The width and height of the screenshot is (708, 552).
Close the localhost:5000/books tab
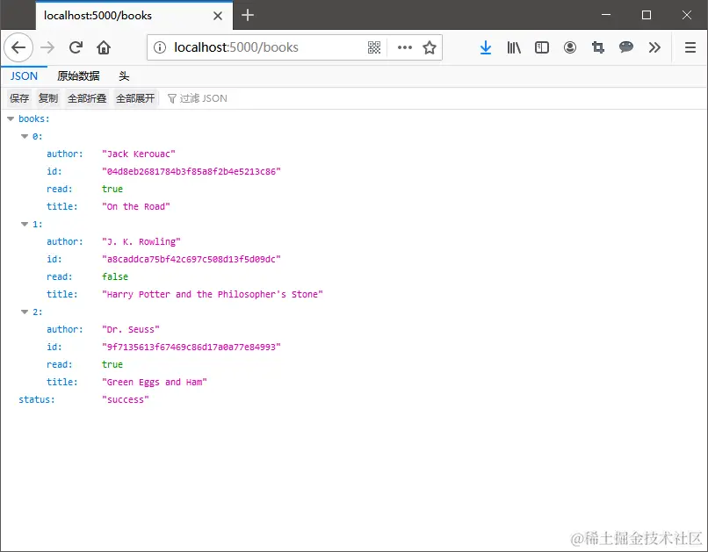[218, 16]
